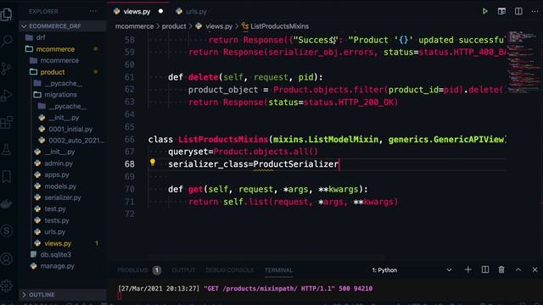Click the code minimap preview
Viewport: 543px width, 305px height.
[x=524, y=62]
